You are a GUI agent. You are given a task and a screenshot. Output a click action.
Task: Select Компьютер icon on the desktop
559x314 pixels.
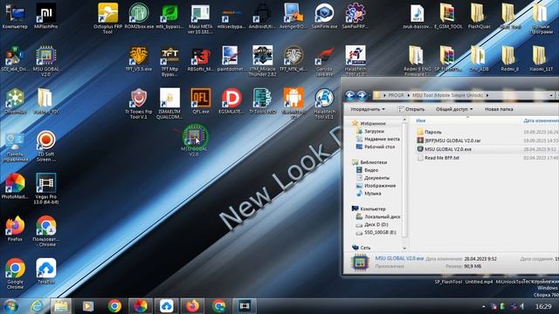point(15,16)
